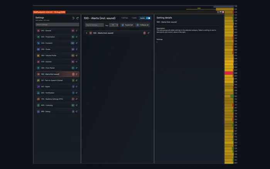Focus the sidebar Search settings field
Screen dimensions: 270x169
coord(57,25)
